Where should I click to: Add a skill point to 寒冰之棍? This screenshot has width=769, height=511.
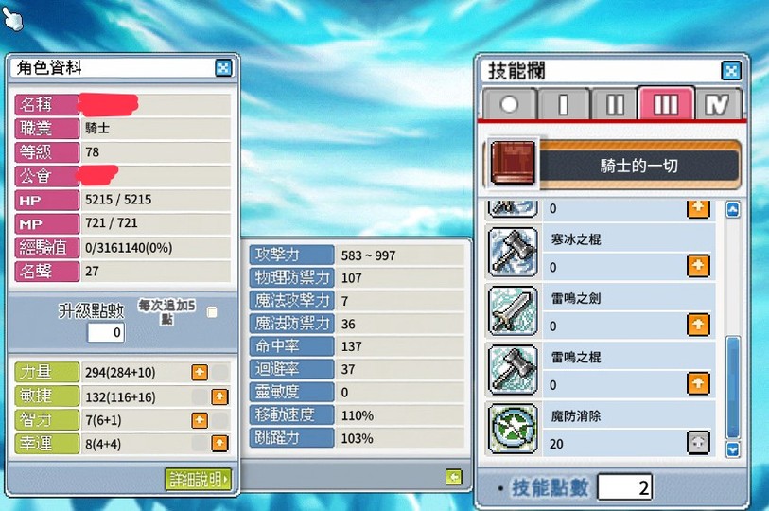tap(698, 266)
